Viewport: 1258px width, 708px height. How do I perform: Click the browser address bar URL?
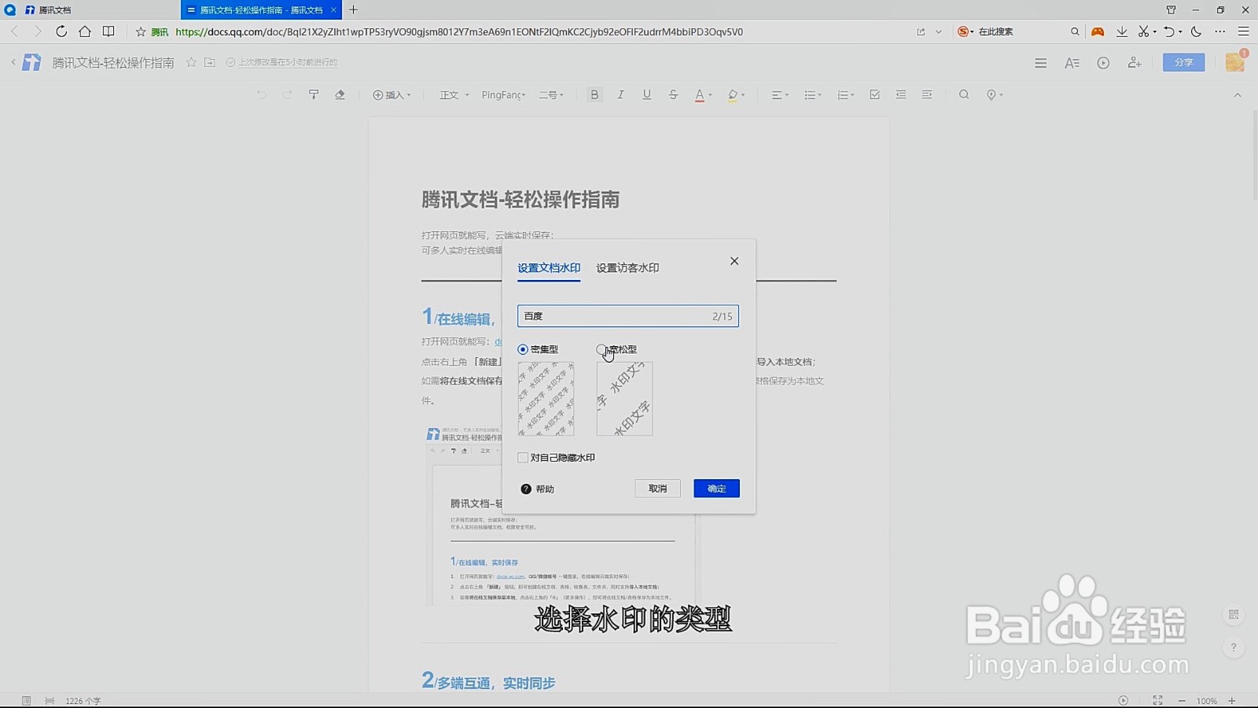pyautogui.click(x=459, y=32)
